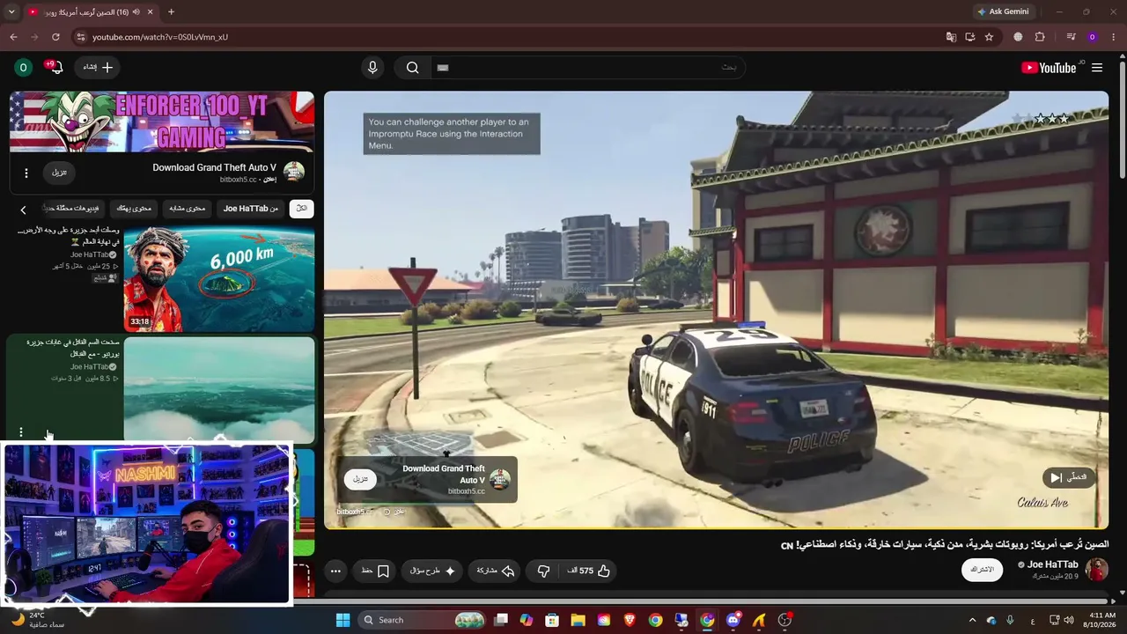This screenshot has width=1127, height=634.
Task: Click the magnifier search button
Action: pos(412,68)
